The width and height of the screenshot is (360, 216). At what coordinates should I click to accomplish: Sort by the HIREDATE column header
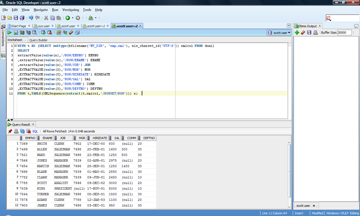[x=98, y=138]
